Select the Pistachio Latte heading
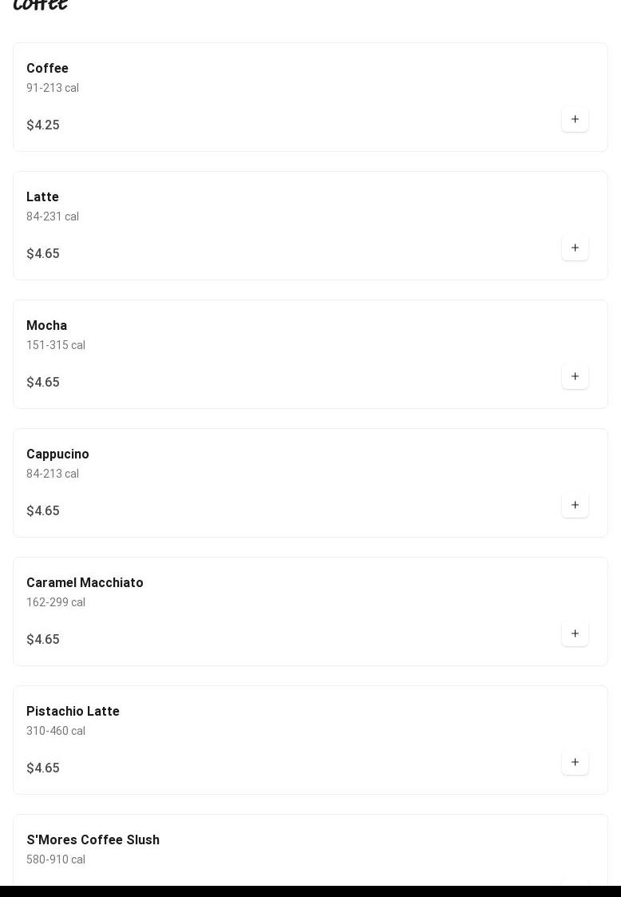Viewport: 621px width, 897px height. tap(73, 712)
